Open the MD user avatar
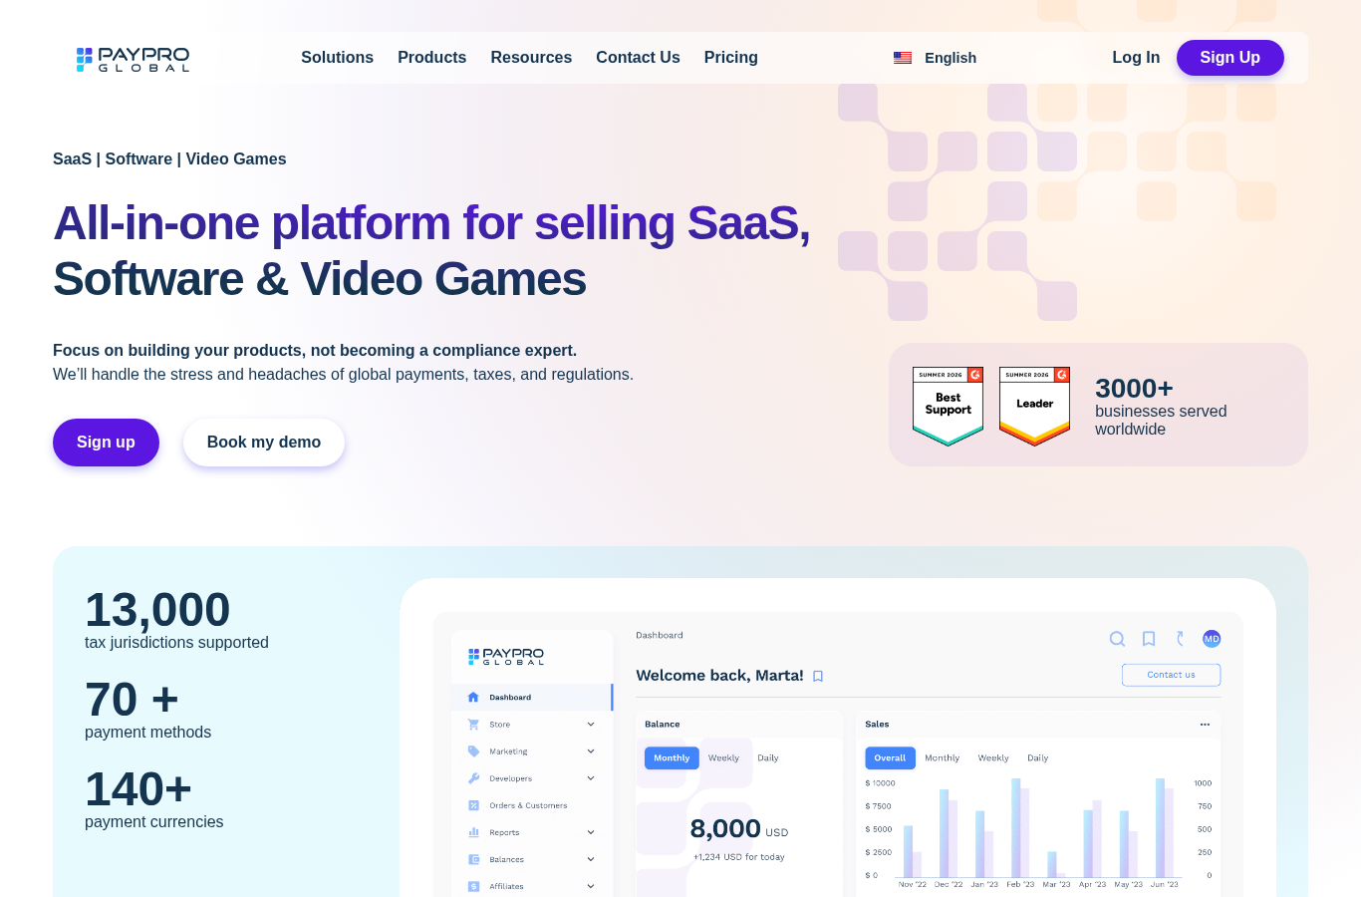Viewport: 1361px width, 897px height. [1212, 639]
